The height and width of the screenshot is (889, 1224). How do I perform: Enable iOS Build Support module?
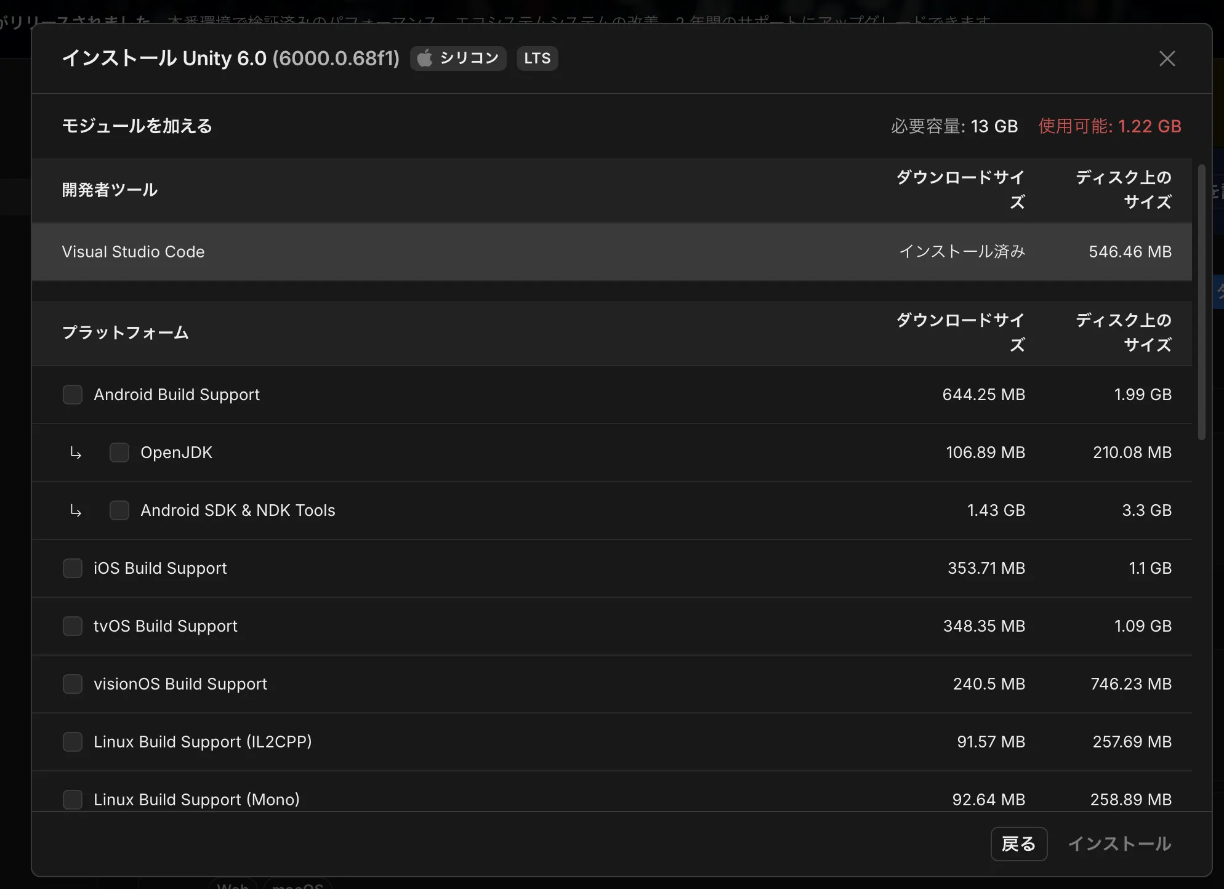73,568
